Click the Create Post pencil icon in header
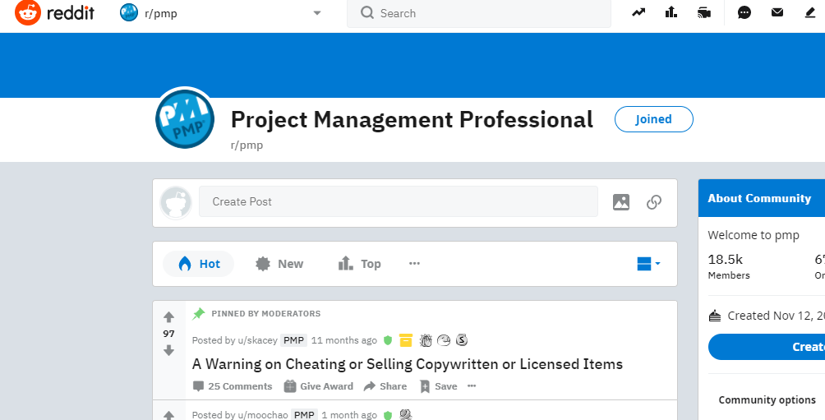Screen dimensions: 825x420 (x=810, y=12)
